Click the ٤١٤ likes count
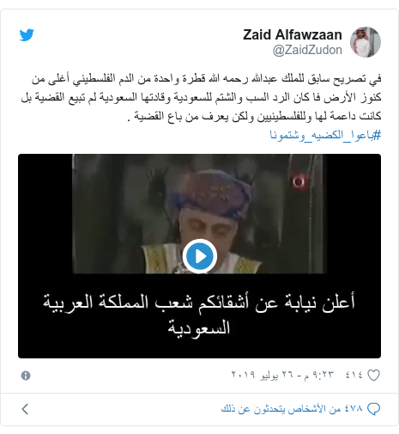 click(354, 375)
